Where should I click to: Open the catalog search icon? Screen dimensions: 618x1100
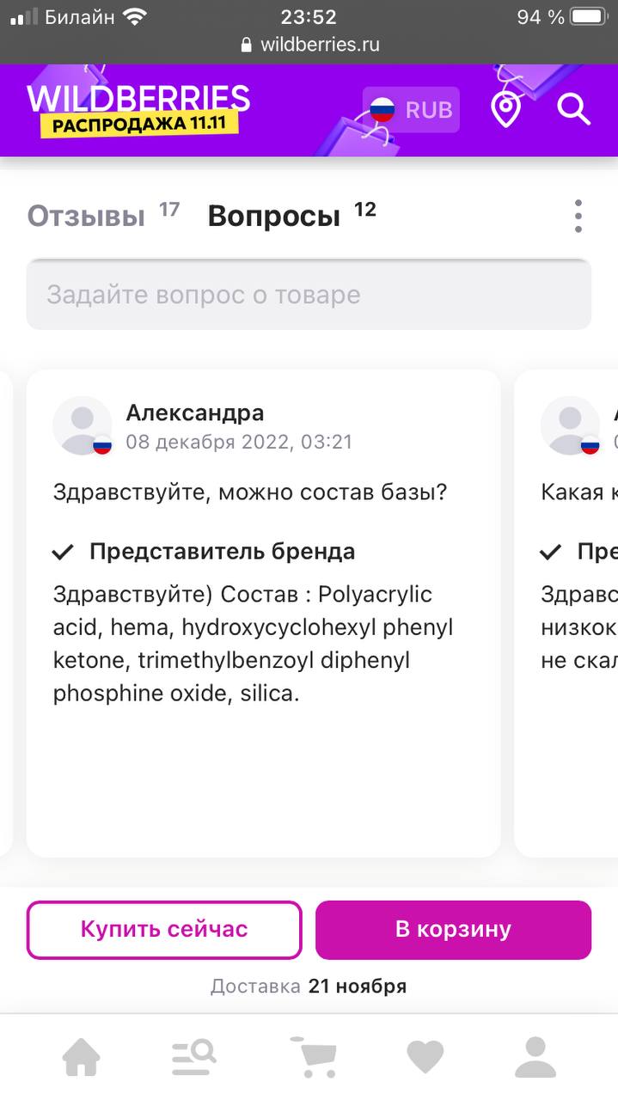(194, 1057)
